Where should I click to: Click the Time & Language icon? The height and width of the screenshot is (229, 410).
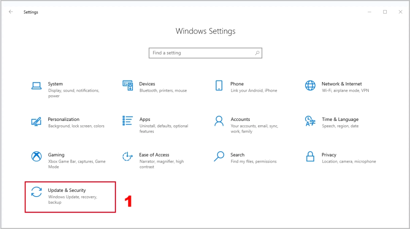[x=310, y=121]
